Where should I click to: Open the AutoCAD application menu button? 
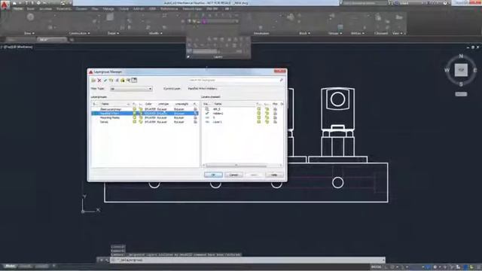point(5,5)
